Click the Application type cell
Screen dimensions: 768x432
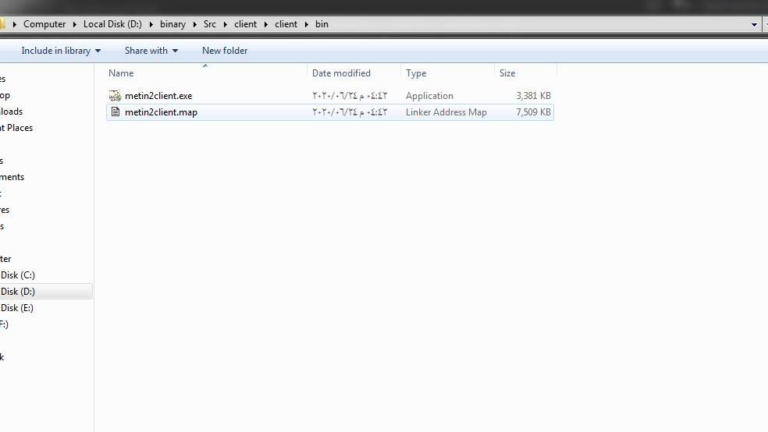[429, 96]
